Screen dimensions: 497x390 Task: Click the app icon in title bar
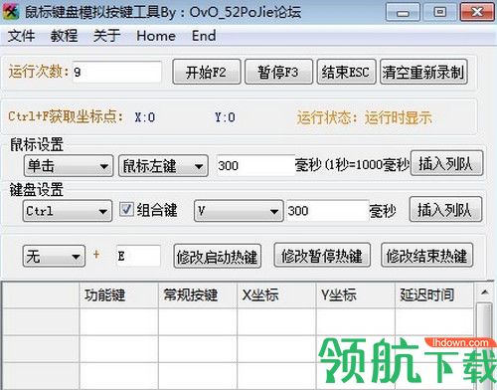coord(10,12)
